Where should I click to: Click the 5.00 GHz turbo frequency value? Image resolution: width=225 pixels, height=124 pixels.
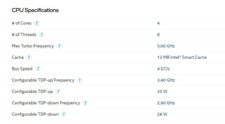[x=166, y=46]
